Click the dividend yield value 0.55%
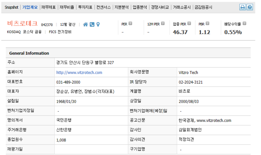The height and width of the screenshot is (155, 261). click(233, 32)
